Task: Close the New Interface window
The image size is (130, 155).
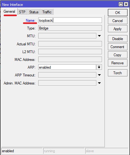Action: (x=126, y=4)
